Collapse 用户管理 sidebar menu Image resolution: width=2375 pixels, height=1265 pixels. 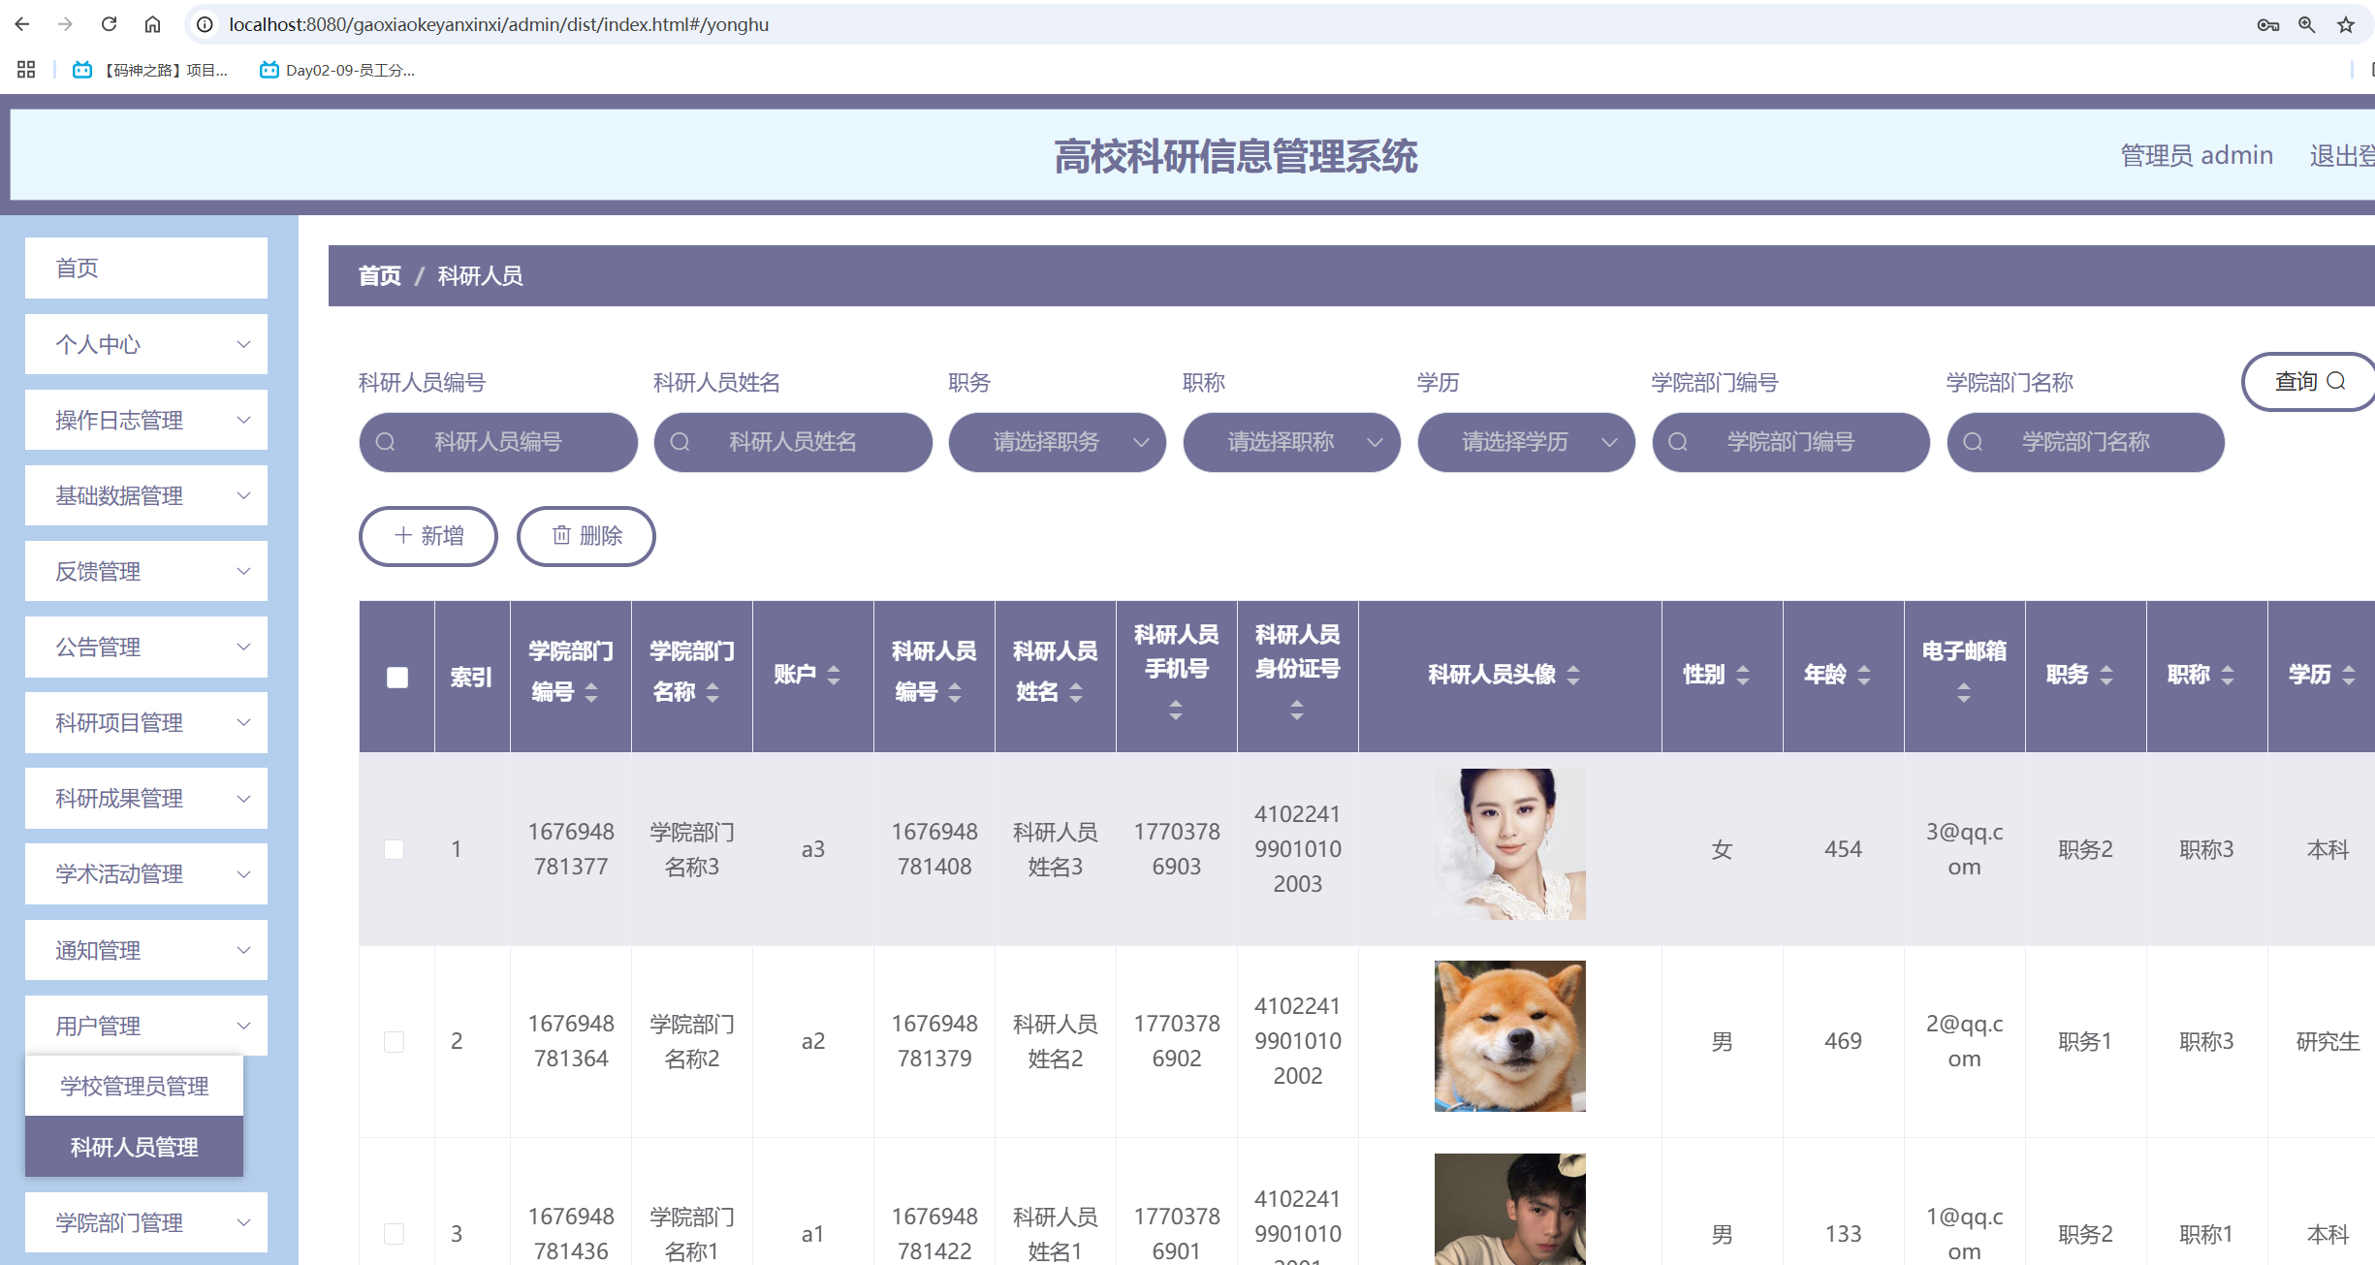coord(146,1026)
